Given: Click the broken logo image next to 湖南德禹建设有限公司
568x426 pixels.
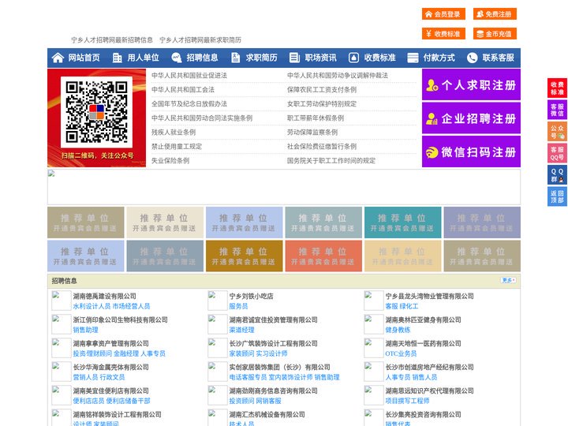Looking at the screenshot, I should click(x=61, y=301).
